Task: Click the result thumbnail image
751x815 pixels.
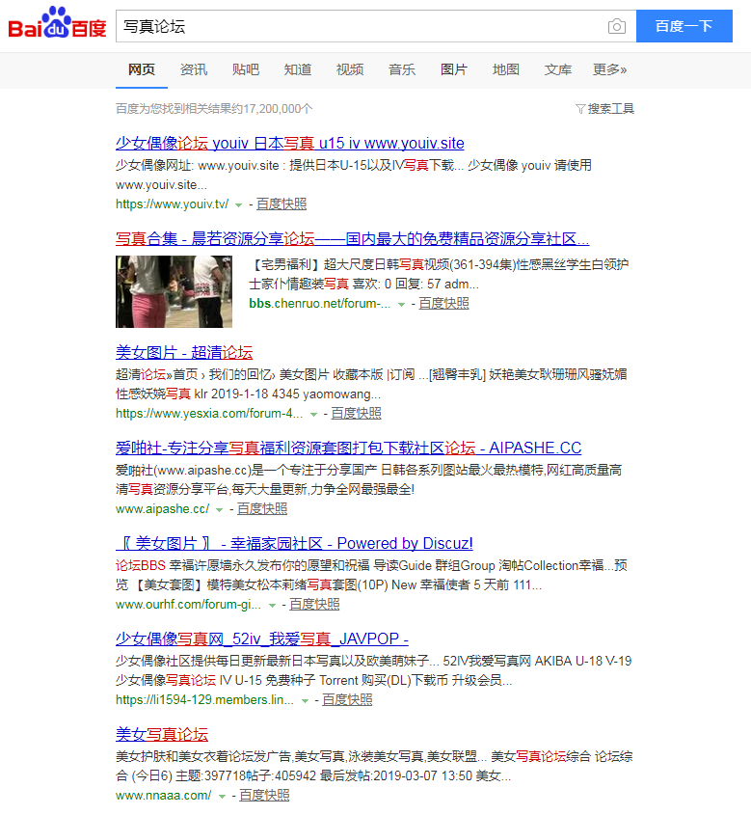Action: click(174, 291)
